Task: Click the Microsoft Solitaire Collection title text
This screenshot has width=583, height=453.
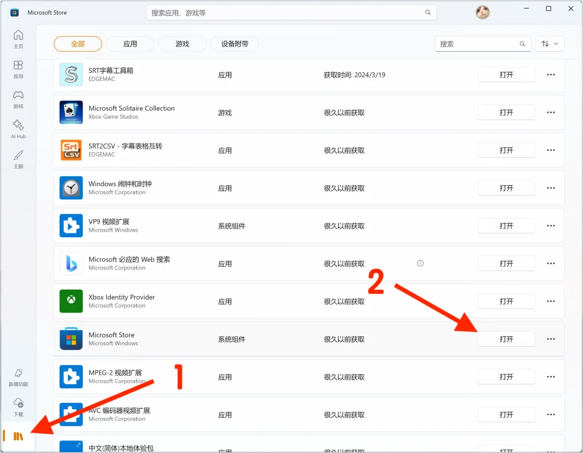Action: (132, 108)
